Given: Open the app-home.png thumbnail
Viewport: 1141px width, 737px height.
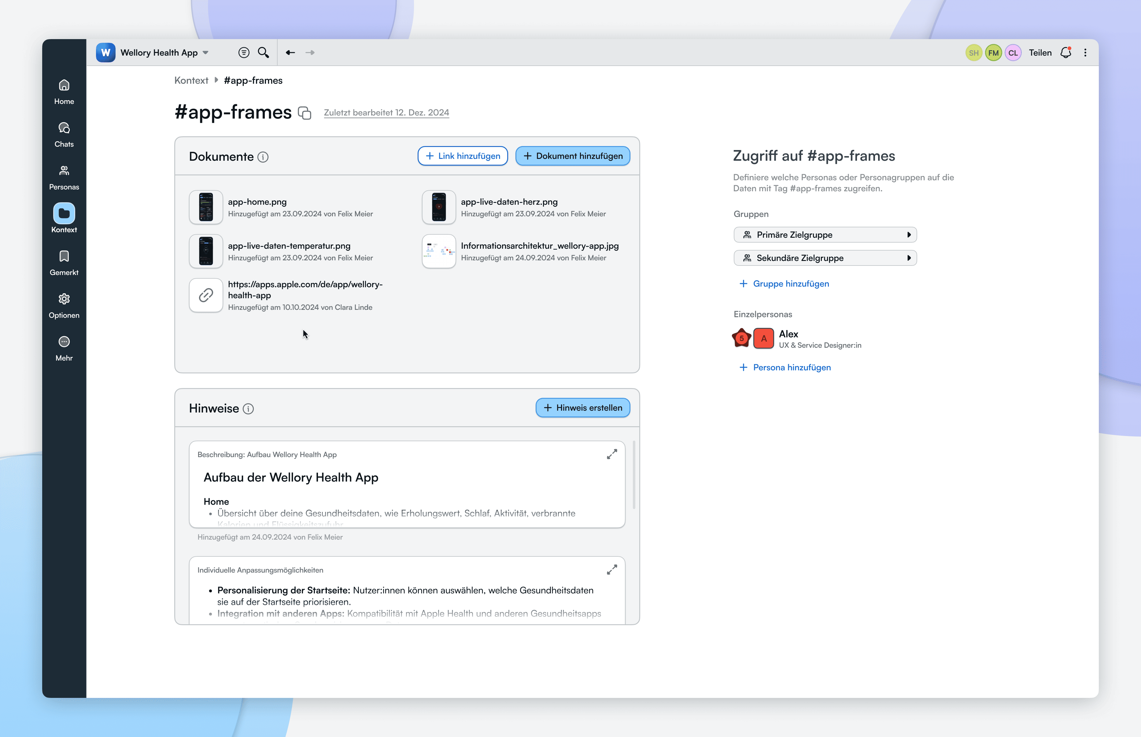Looking at the screenshot, I should (206, 207).
